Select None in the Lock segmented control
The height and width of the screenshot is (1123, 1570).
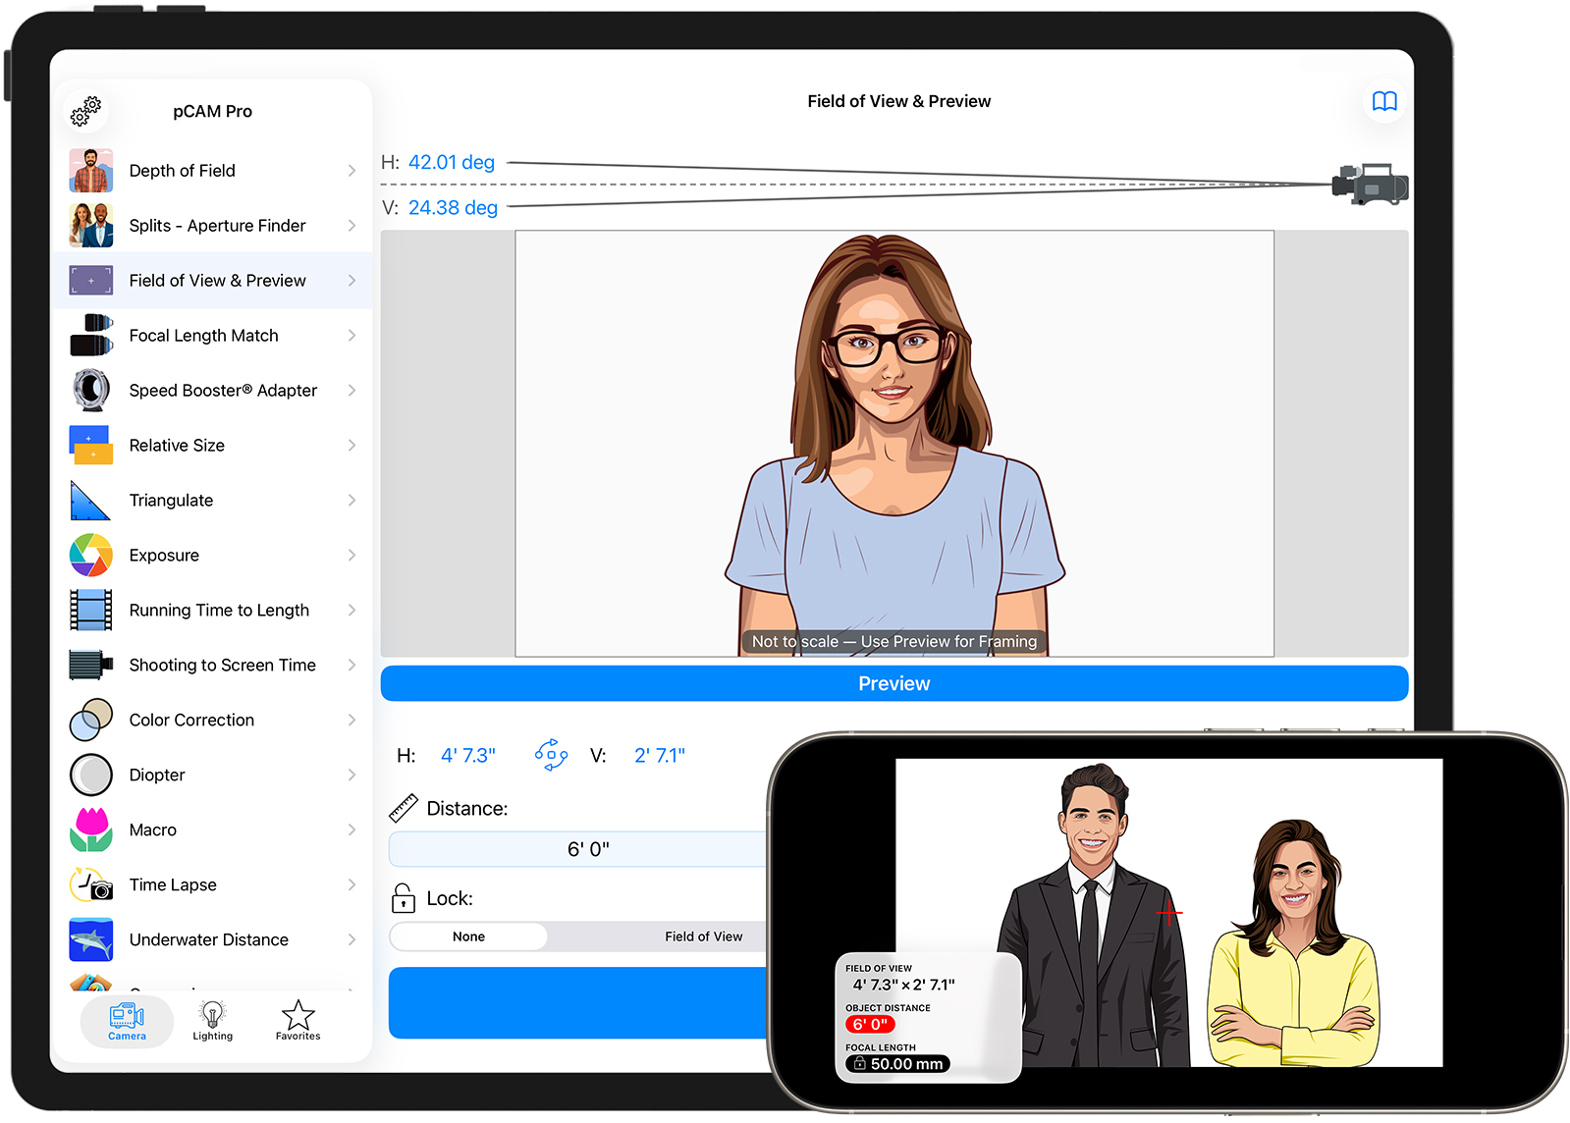469,937
